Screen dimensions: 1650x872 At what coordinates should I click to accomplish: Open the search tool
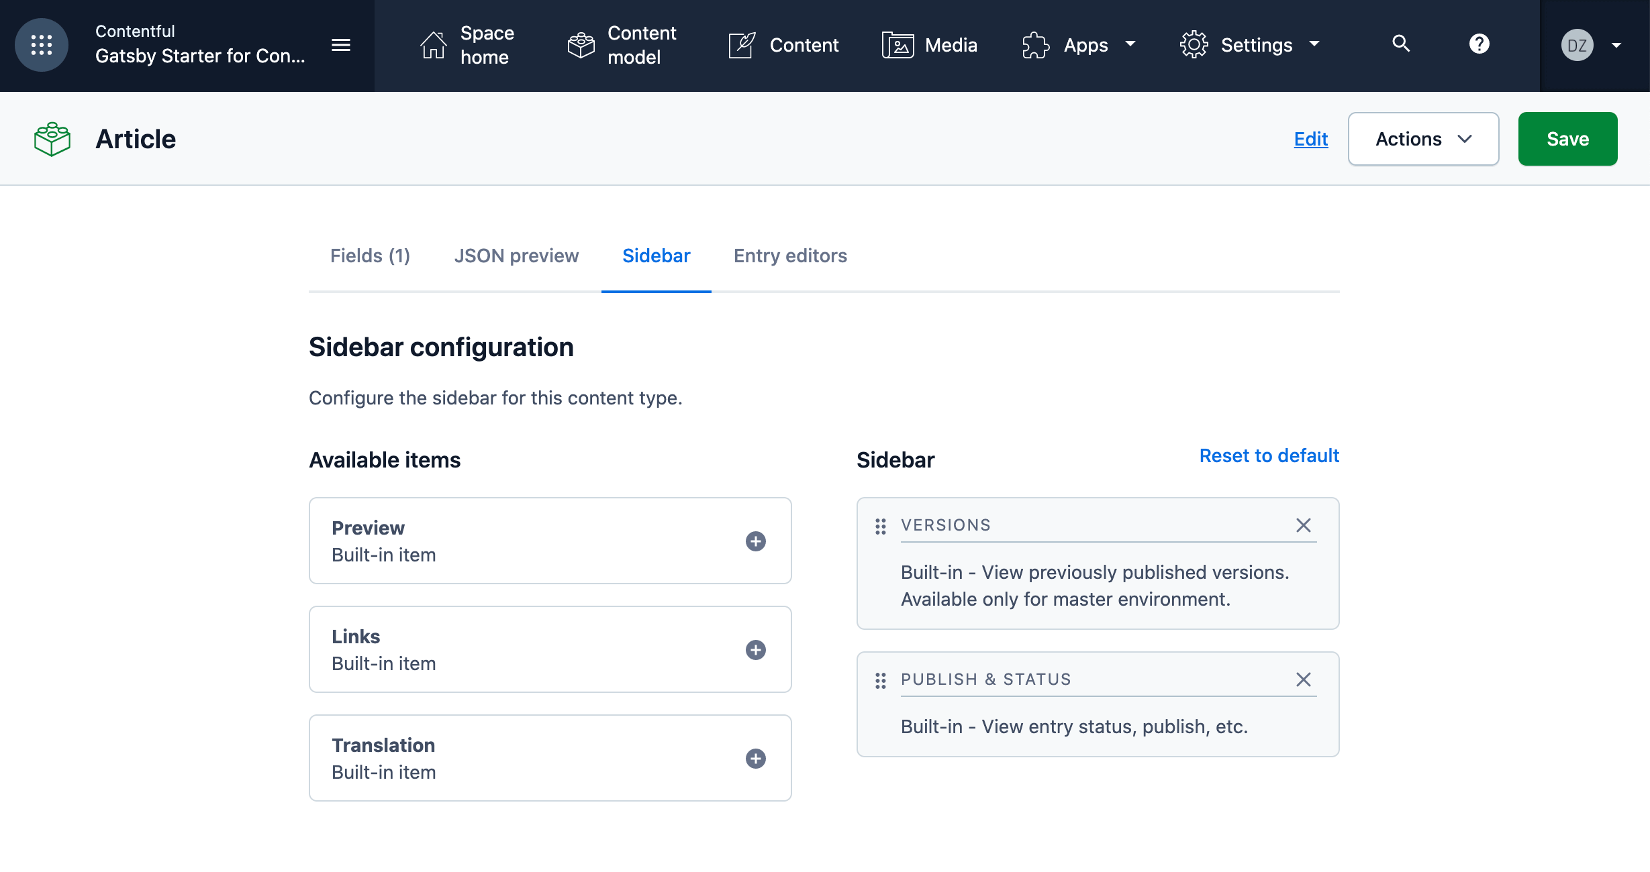pyautogui.click(x=1401, y=44)
